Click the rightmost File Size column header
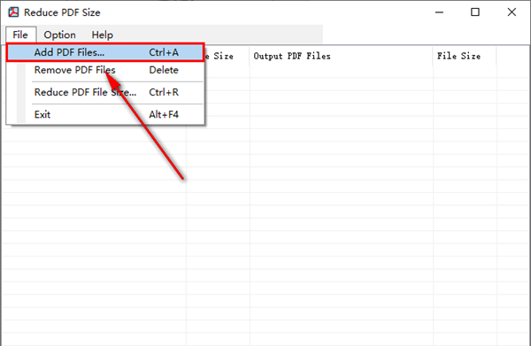The width and height of the screenshot is (531, 346). [465, 57]
